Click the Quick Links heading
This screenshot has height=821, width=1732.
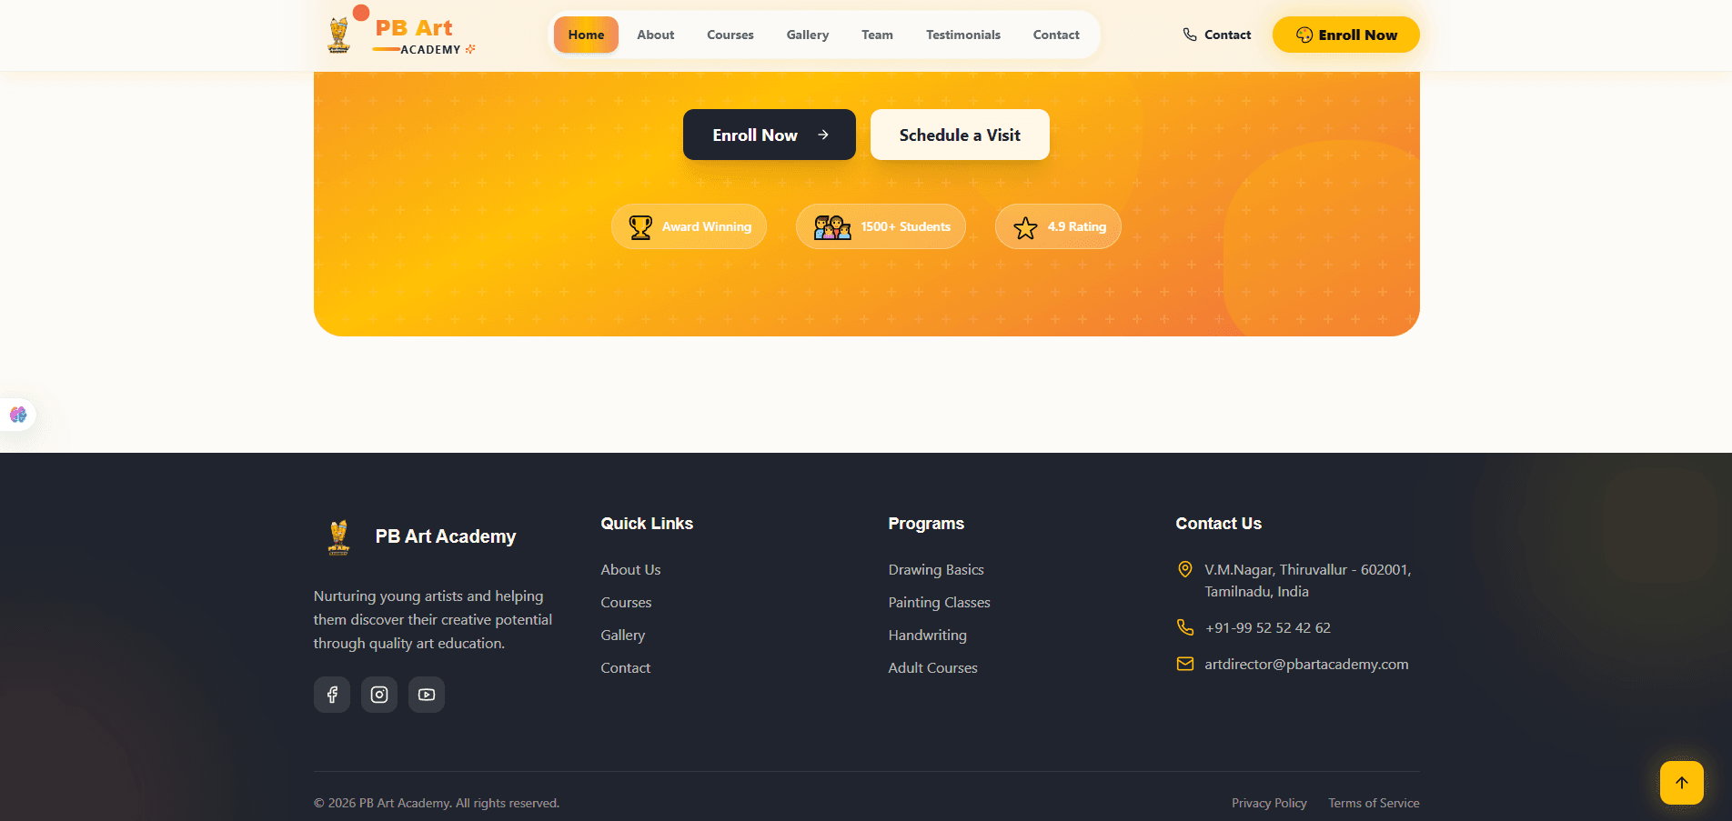click(647, 524)
